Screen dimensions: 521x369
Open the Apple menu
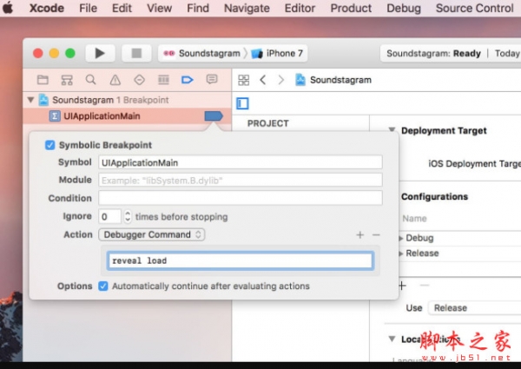tap(8, 8)
